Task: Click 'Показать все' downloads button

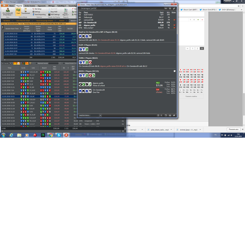Action: (x=233, y=130)
